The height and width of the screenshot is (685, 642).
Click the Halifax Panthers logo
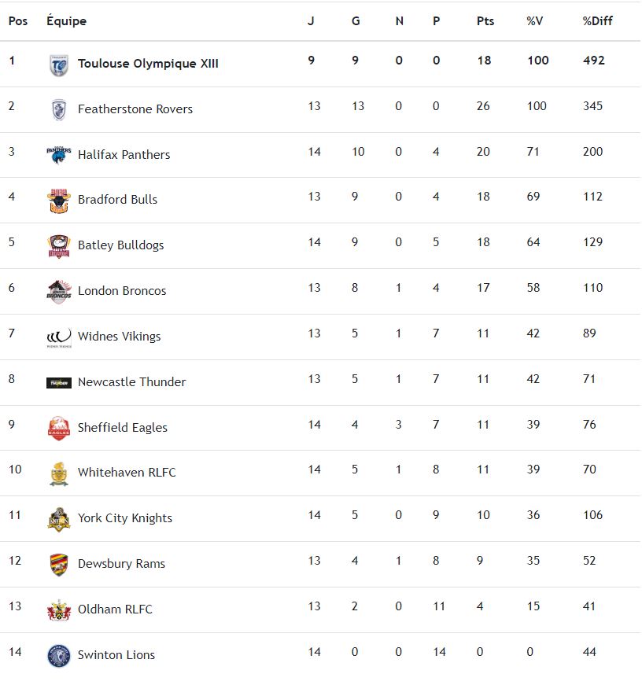(x=59, y=155)
